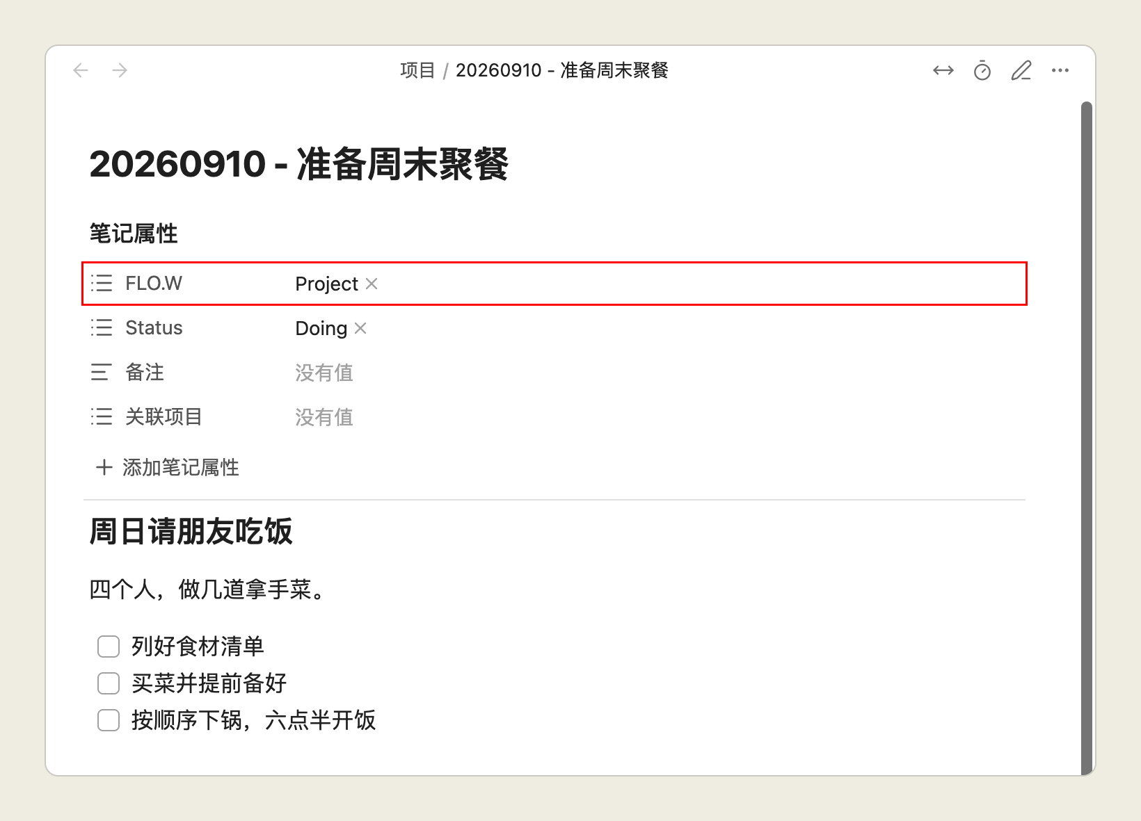Click the 项目 folder breadcrumb
Image resolution: width=1141 pixels, height=821 pixels.
click(x=417, y=70)
